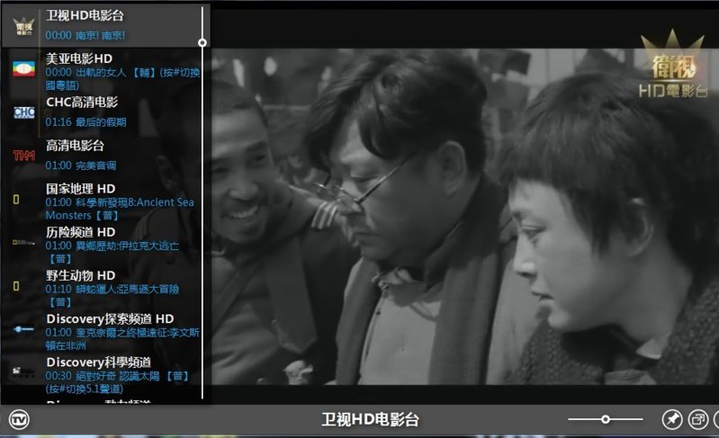The width and height of the screenshot is (719, 438).
Task: Click the yellow National Geographic logo
Action: [x=16, y=199]
